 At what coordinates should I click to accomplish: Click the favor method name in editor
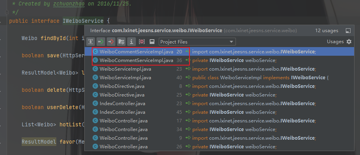click(x=67, y=142)
